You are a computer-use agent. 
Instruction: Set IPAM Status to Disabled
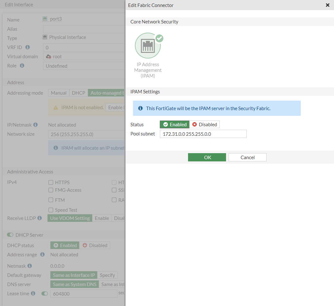(205, 125)
